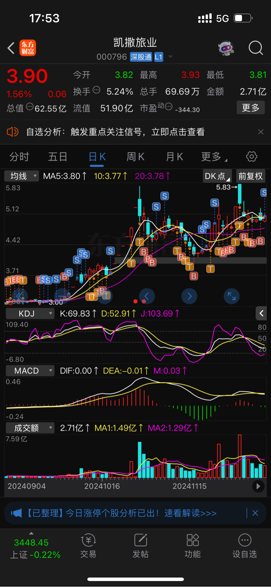Open 速看解读 link in banner
The height and width of the screenshot is (587, 271).
[190, 513]
